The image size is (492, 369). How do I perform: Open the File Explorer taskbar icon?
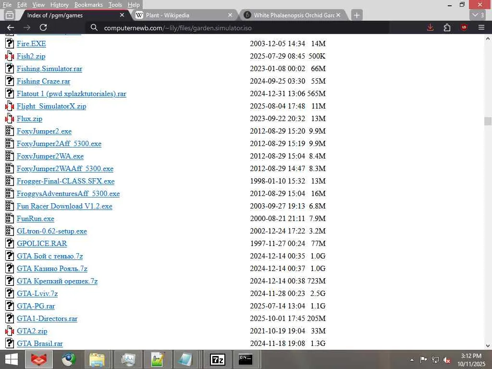point(97,359)
